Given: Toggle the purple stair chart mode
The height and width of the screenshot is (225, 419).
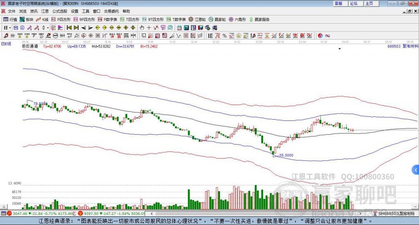Looking at the screenshot, I should pyautogui.click(x=29, y=28).
